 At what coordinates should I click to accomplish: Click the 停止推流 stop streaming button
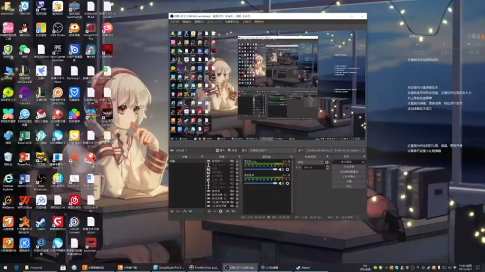pos(346,162)
